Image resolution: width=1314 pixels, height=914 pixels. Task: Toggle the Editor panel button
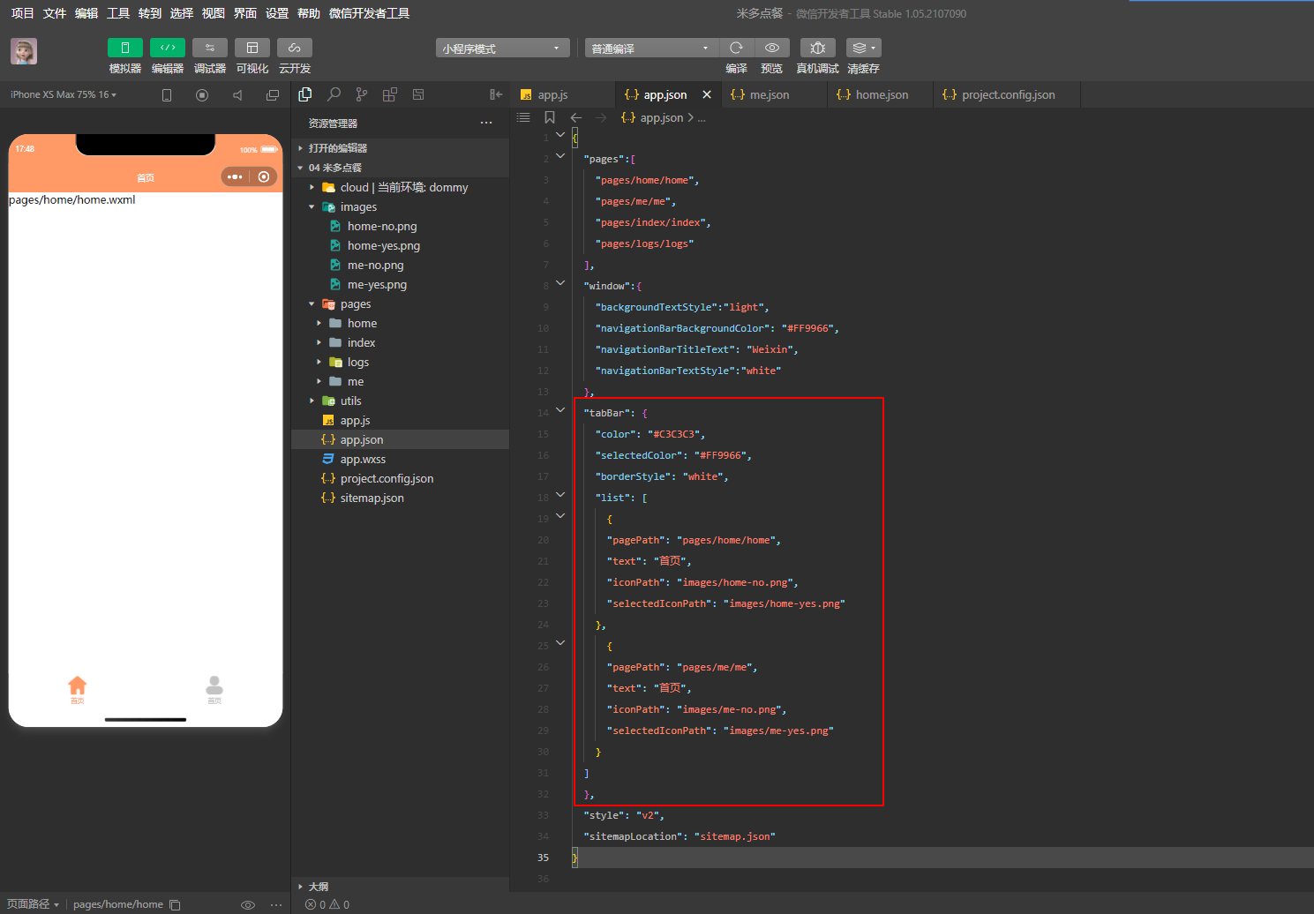(x=167, y=48)
